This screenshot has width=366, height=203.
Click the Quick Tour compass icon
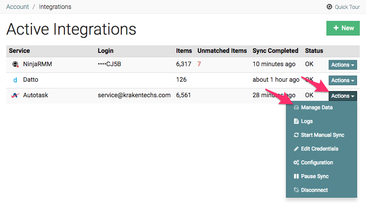[329, 7]
